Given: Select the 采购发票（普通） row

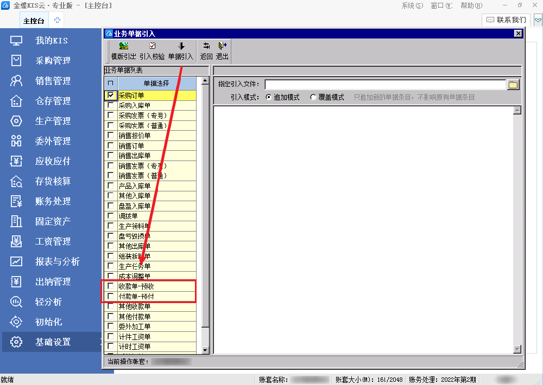Looking at the screenshot, I should [150, 125].
